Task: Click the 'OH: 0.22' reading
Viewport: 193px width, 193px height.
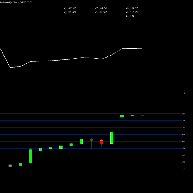Action: 132,12
